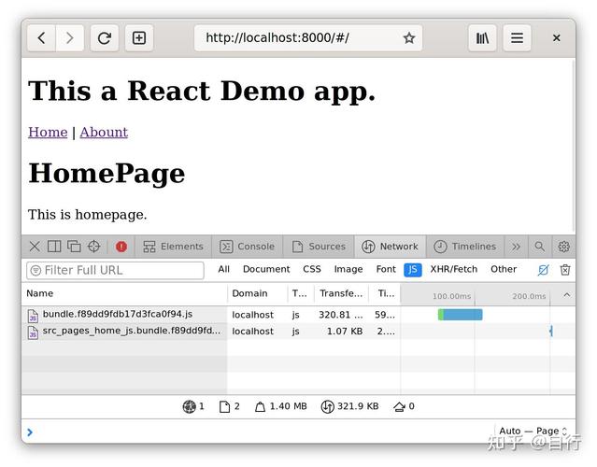Click the domains count globe icon

pyautogui.click(x=189, y=407)
